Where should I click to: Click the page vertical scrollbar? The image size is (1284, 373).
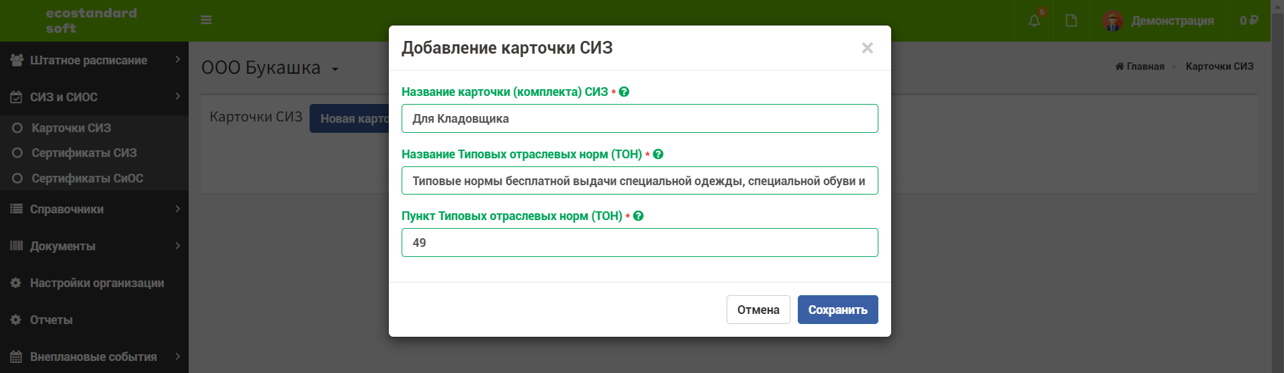[x=1277, y=186]
